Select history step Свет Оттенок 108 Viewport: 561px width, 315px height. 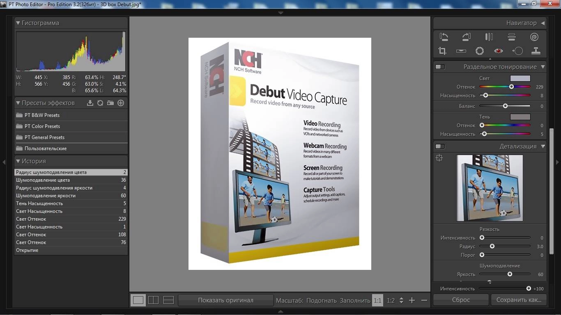point(71,235)
